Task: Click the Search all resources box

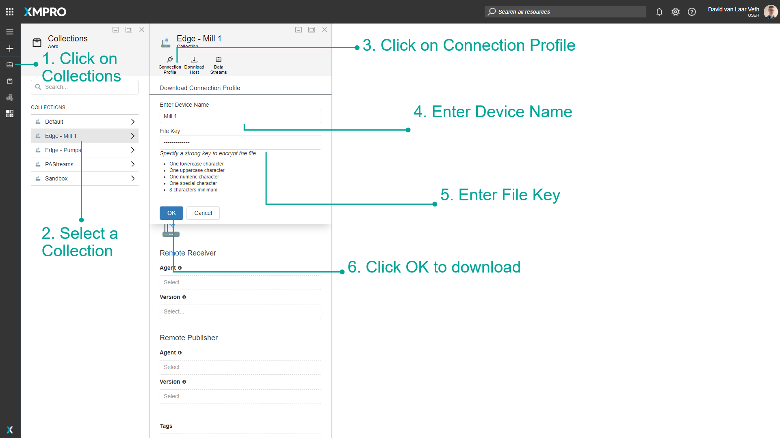Action: click(x=565, y=12)
